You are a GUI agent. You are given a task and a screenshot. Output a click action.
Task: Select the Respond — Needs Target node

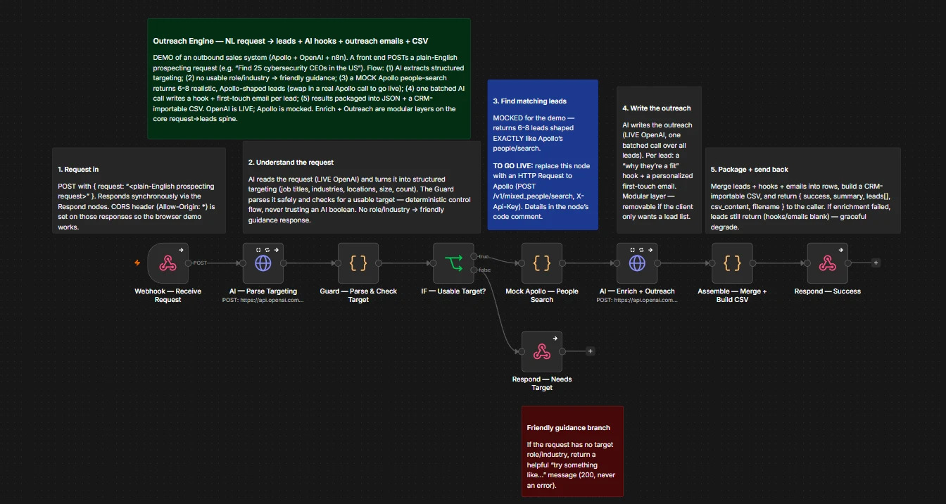pyautogui.click(x=542, y=351)
